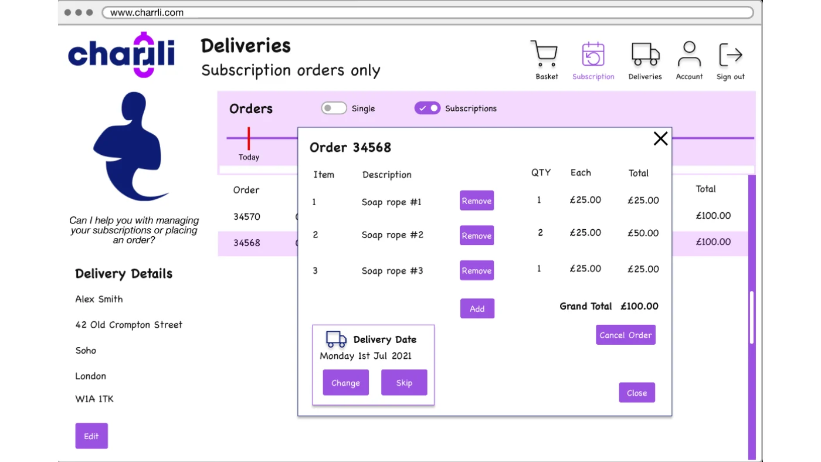Click the Change delivery date button
This screenshot has height=462, width=821.
(x=345, y=382)
